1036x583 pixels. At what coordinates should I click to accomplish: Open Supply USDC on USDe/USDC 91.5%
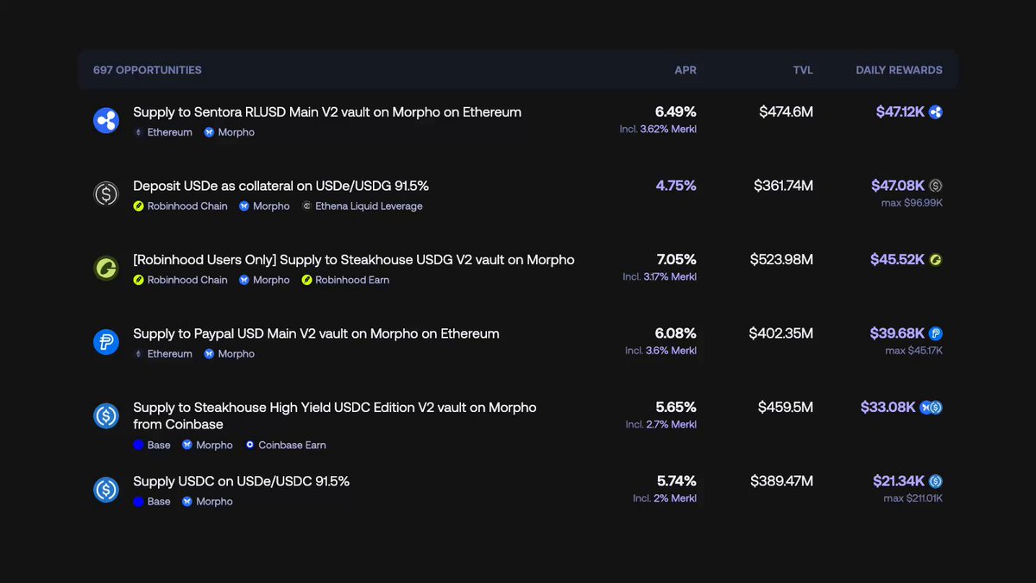click(x=241, y=481)
